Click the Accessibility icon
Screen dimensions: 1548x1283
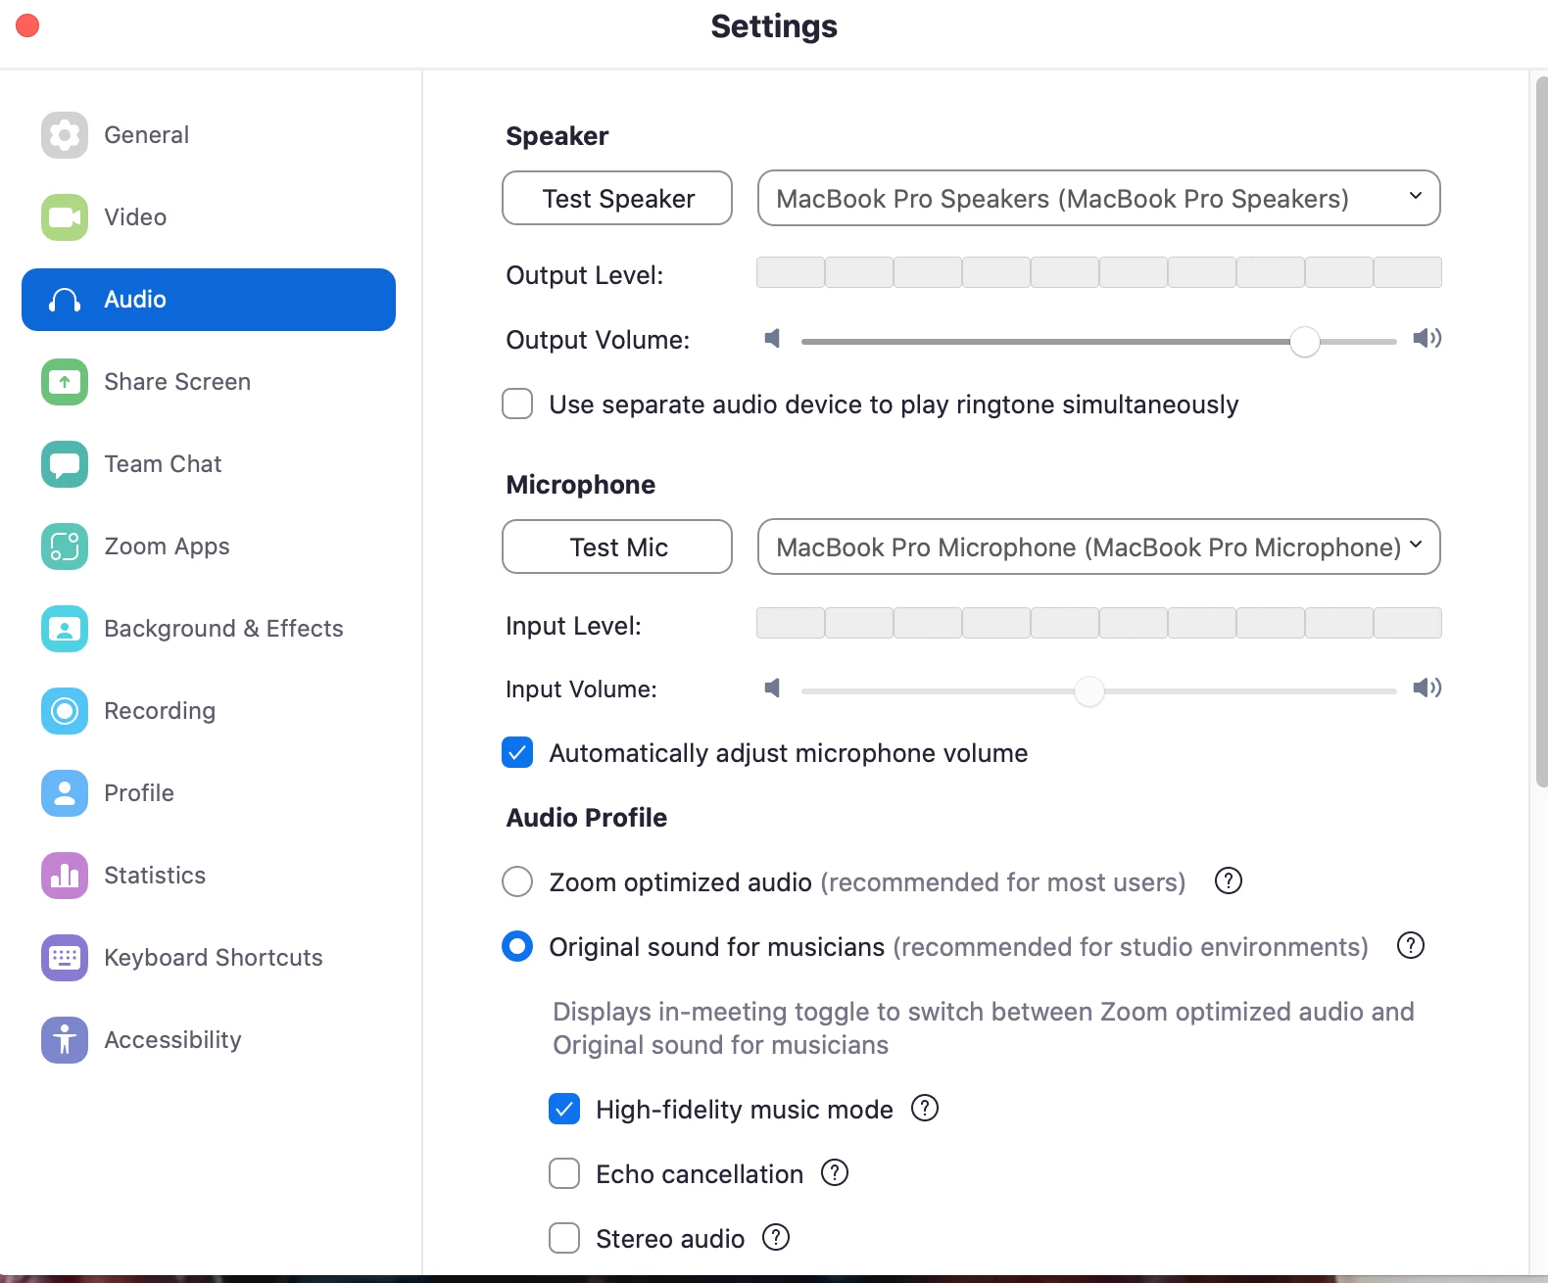[65, 1040]
